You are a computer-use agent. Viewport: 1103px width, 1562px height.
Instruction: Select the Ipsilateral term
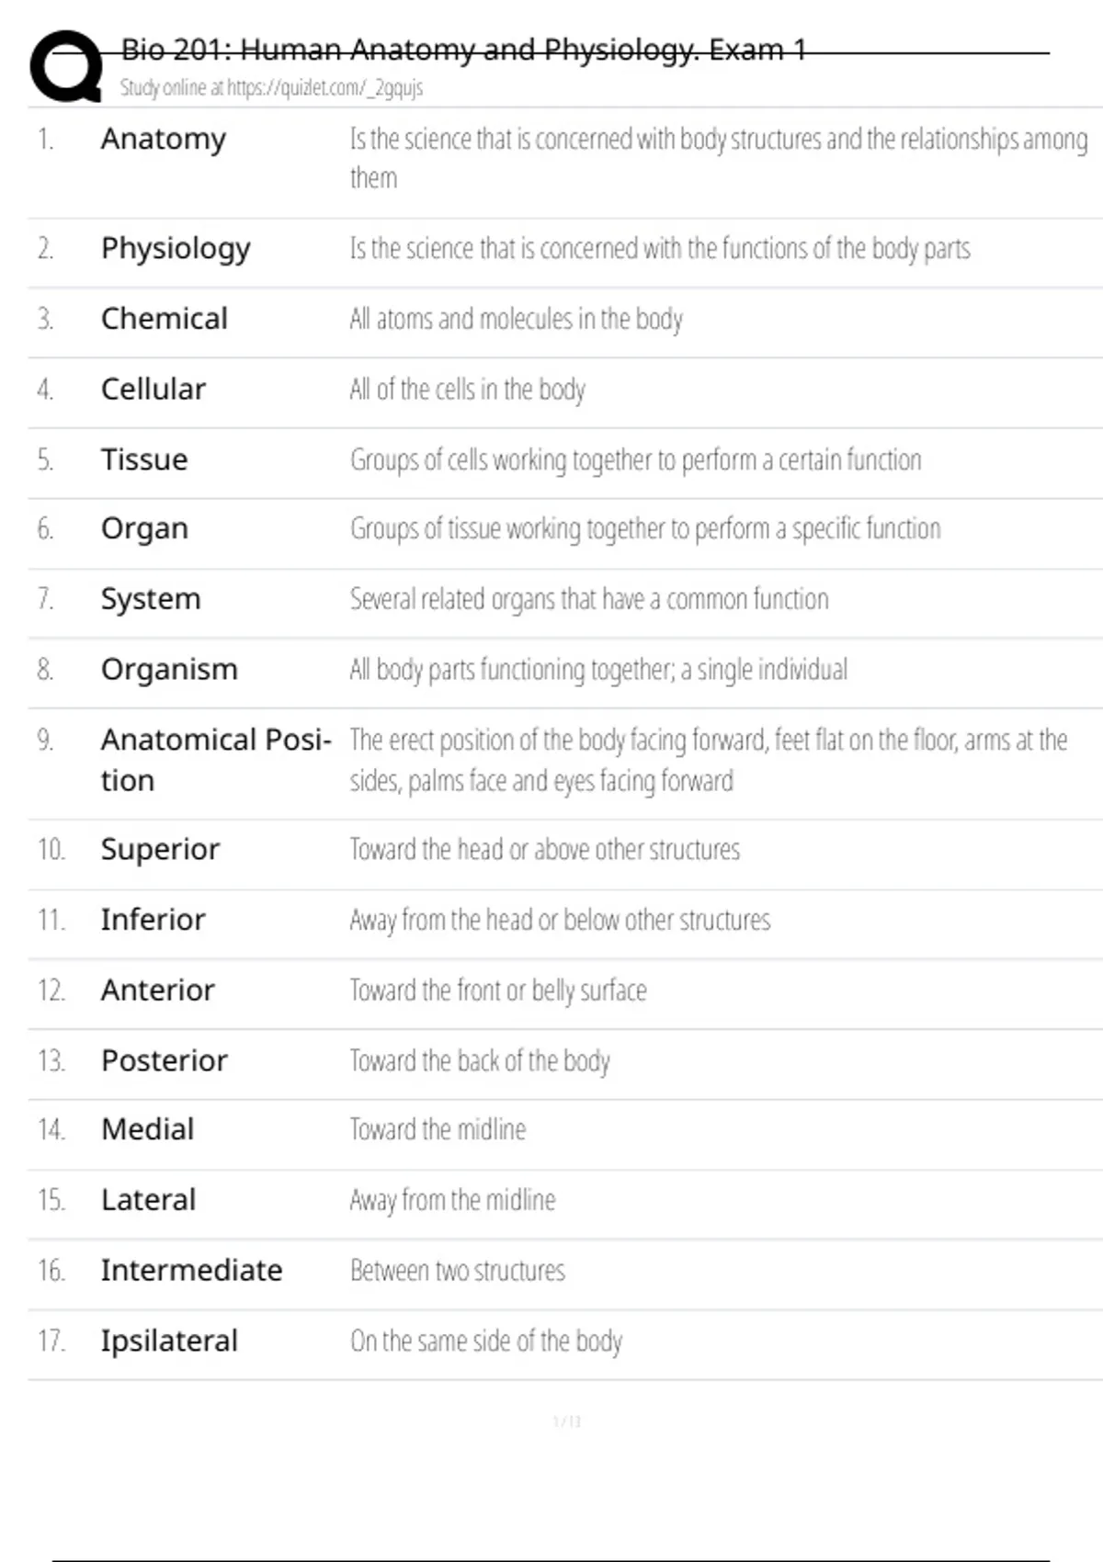(x=169, y=1341)
